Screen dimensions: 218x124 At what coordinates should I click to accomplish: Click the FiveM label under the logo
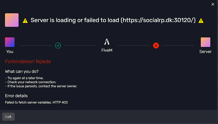tap(107, 50)
